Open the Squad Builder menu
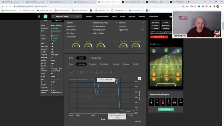The image size is (224, 126). point(102,16)
